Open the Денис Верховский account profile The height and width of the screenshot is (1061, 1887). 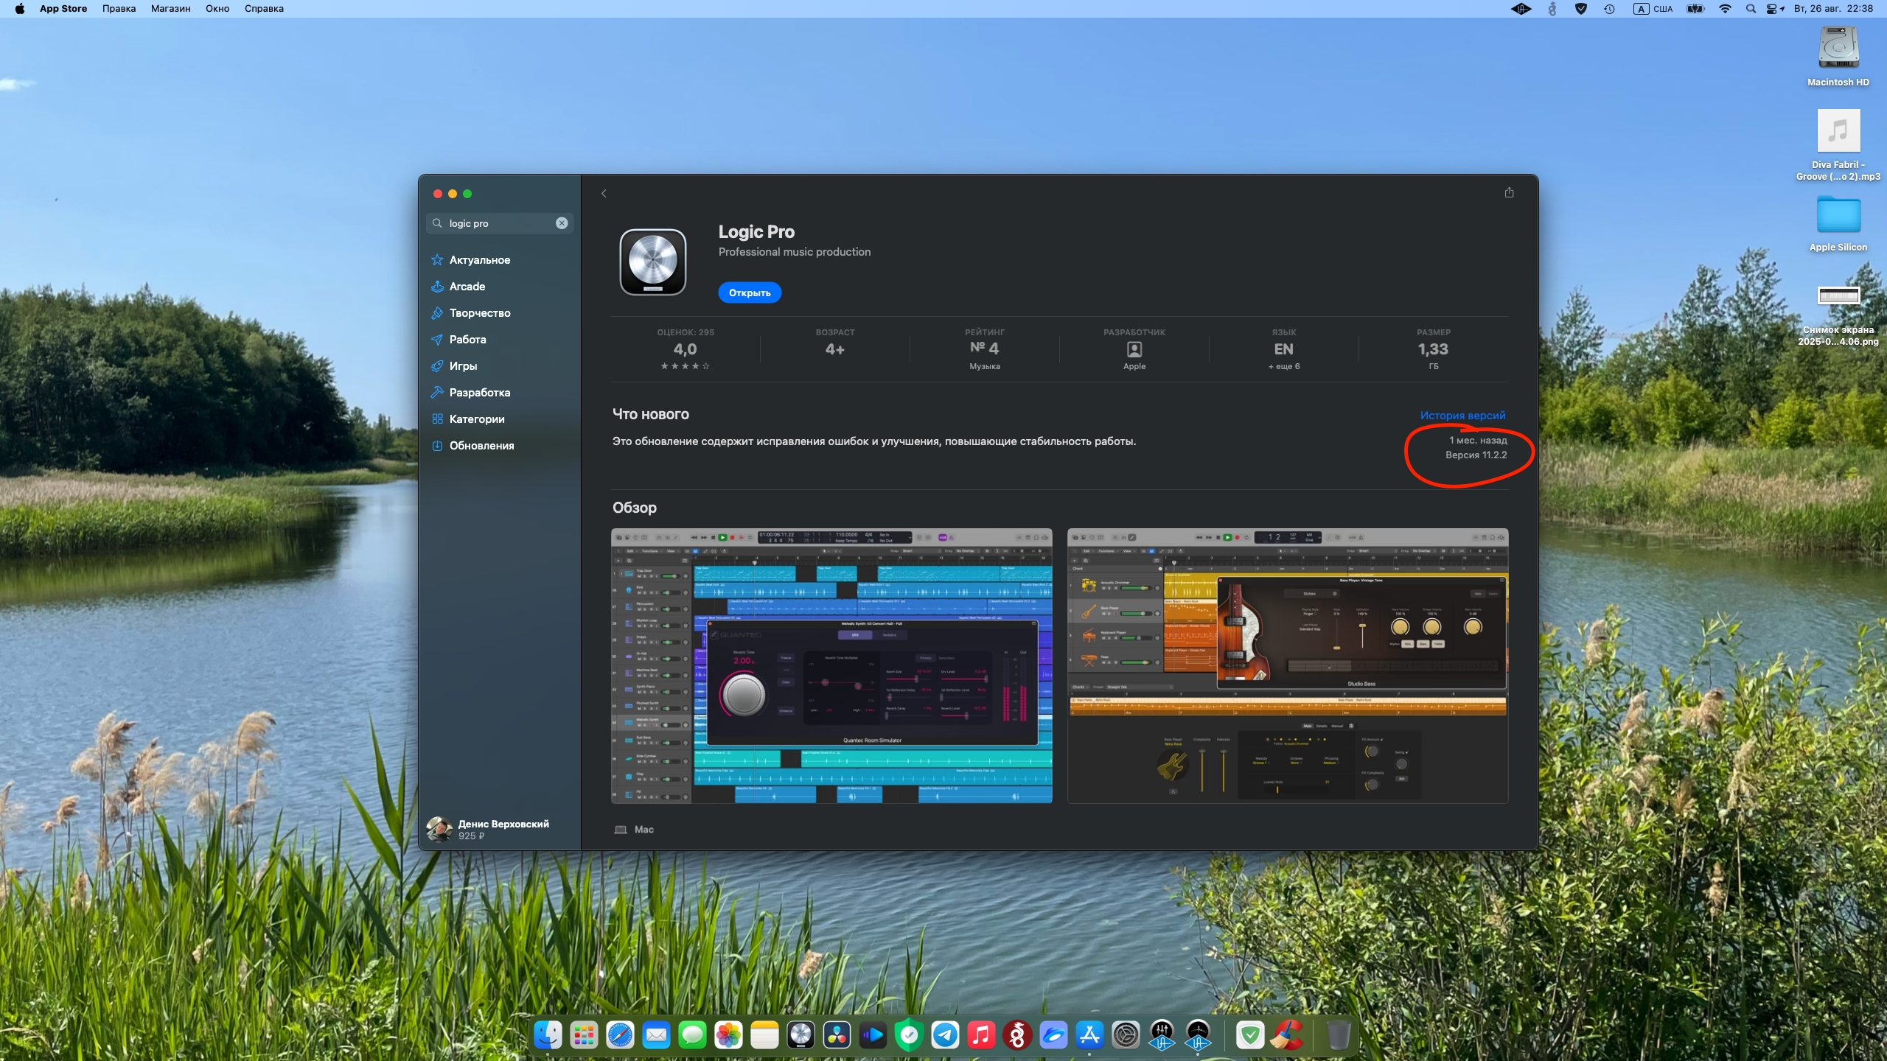pos(488,829)
